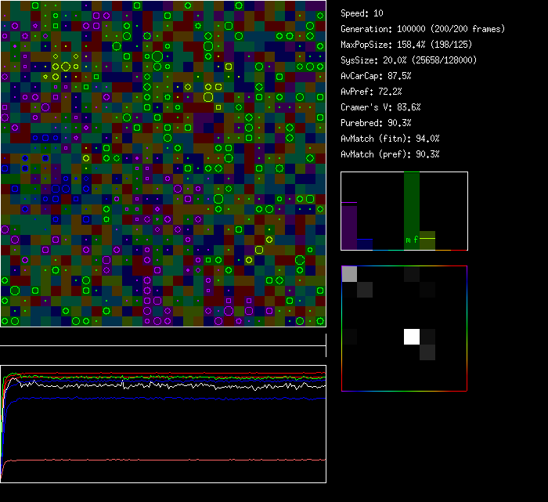Click the AvCarCap 87.5% label
This screenshot has height=502, width=548.
click(x=376, y=76)
